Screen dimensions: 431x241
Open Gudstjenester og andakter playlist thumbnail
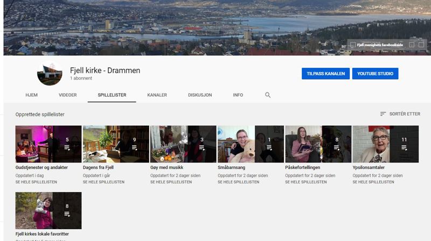48,144
